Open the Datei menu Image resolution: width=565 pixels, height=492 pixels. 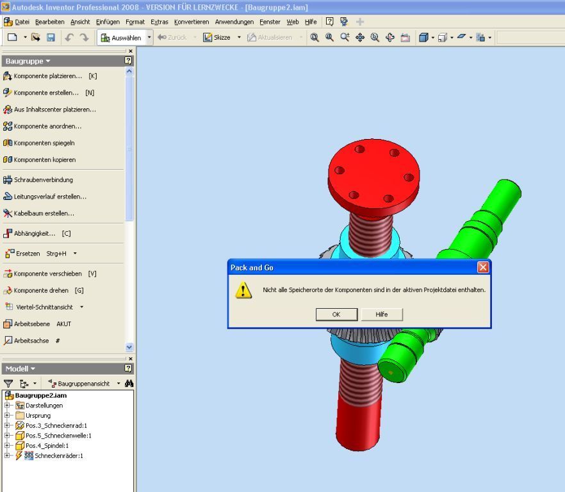(22, 22)
